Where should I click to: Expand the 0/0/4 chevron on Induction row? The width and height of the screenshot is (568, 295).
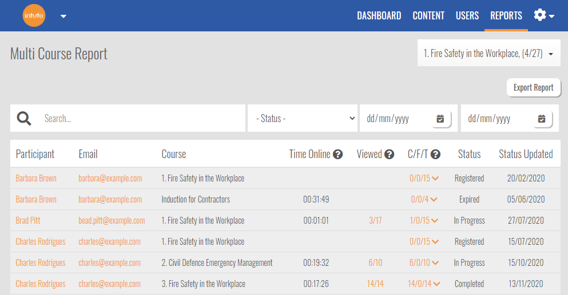point(434,200)
